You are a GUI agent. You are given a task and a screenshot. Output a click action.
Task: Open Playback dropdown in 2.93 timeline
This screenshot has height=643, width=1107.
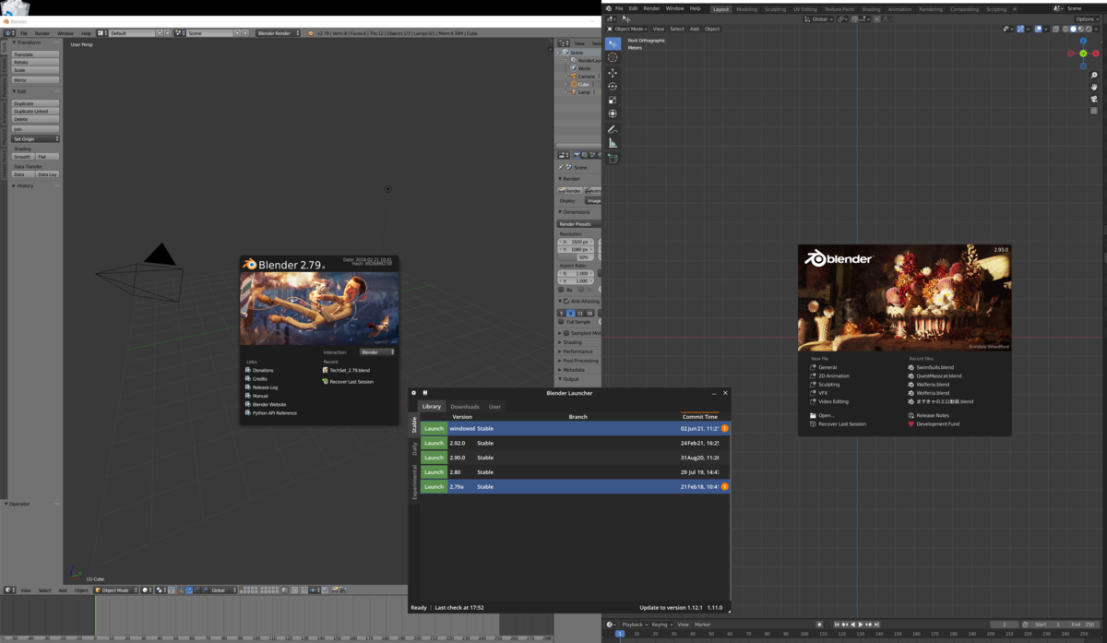tap(635, 625)
